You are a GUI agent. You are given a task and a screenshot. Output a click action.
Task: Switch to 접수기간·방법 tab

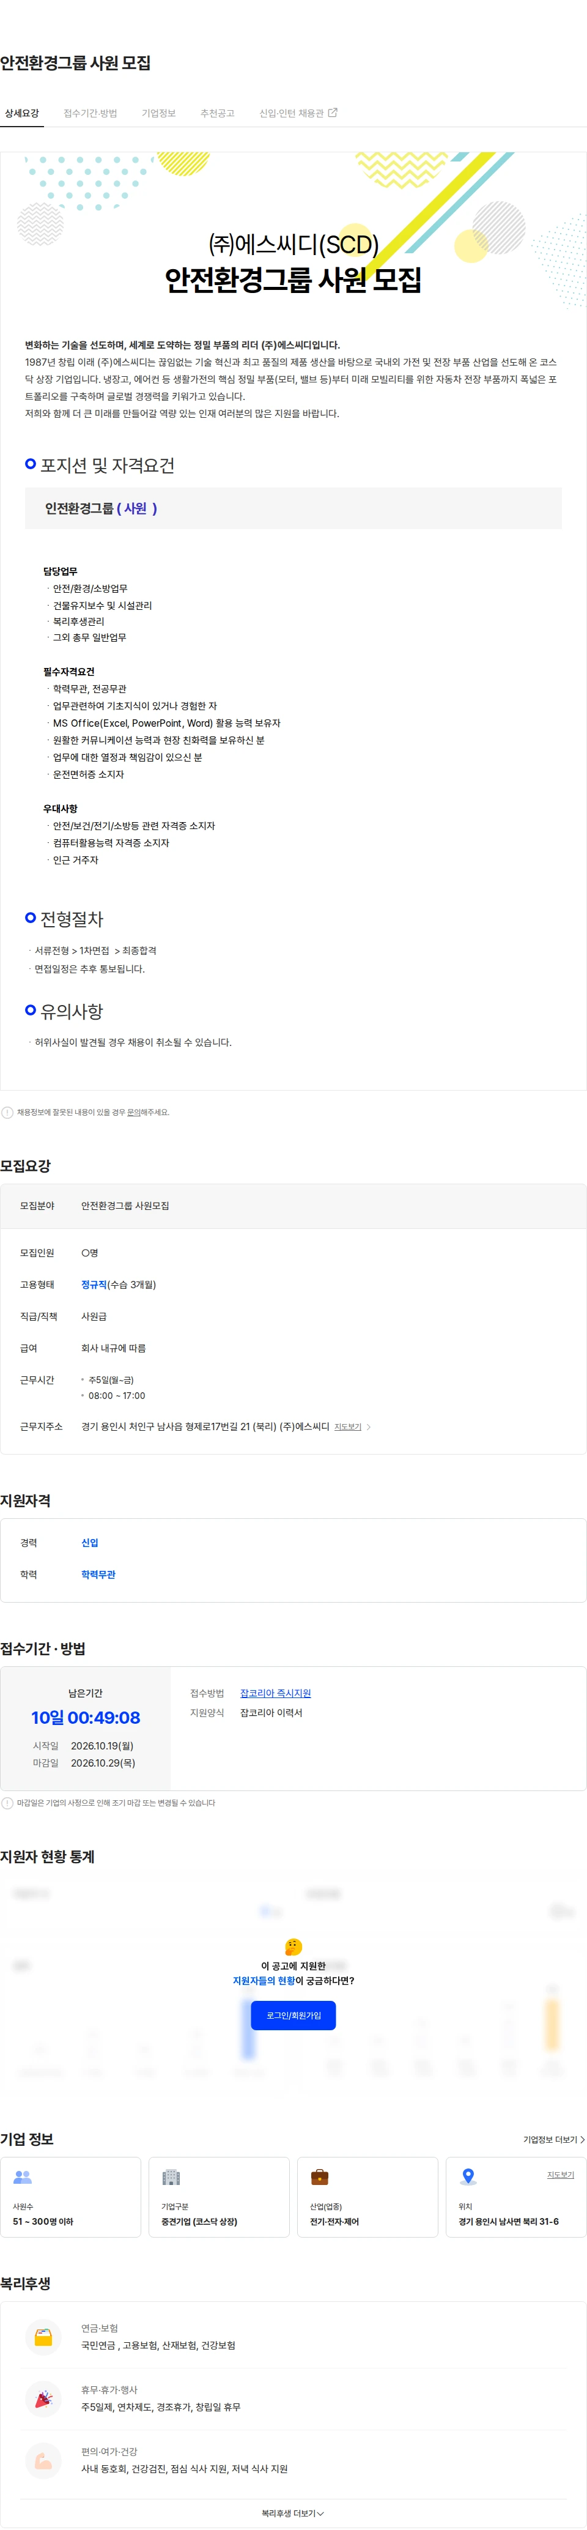tap(90, 113)
